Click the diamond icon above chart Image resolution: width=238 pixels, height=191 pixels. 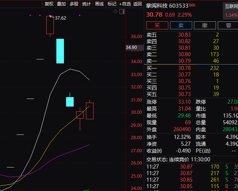pyautogui.click(x=115, y=12)
